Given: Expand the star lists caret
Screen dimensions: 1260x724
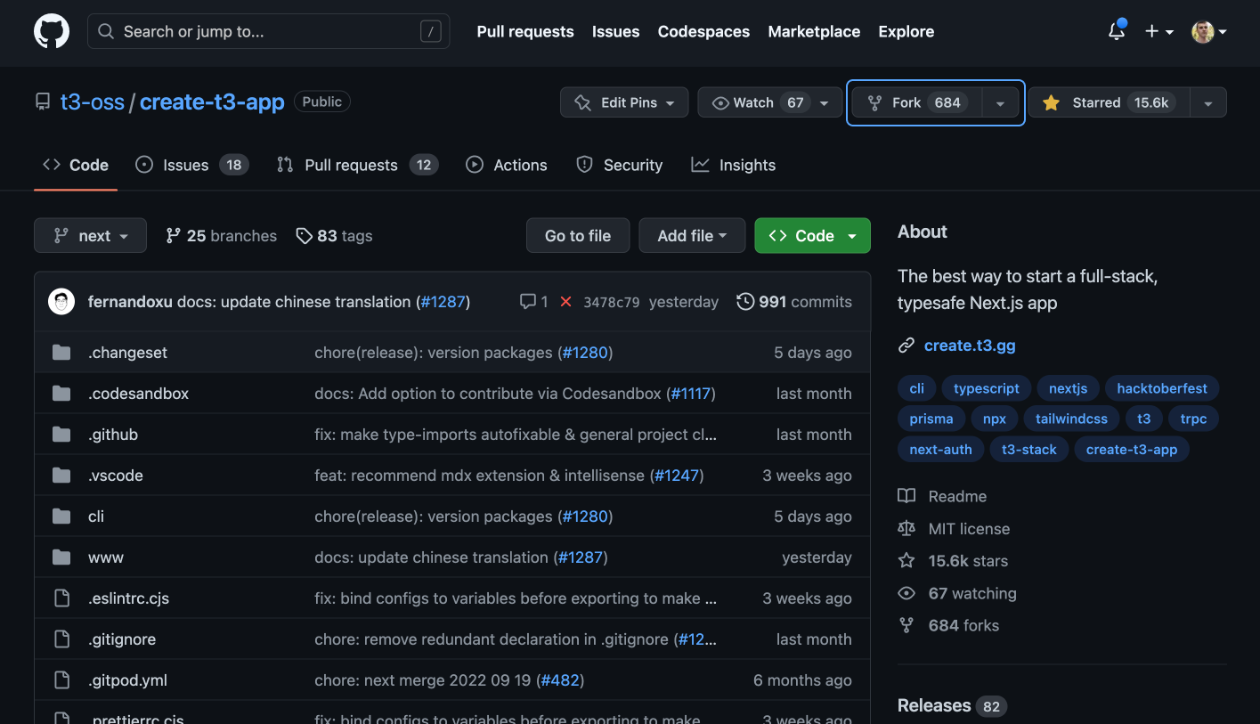Looking at the screenshot, I should click(x=1207, y=102).
